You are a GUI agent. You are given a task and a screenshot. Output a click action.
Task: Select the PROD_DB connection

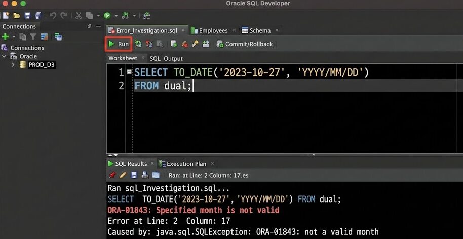(x=42, y=65)
